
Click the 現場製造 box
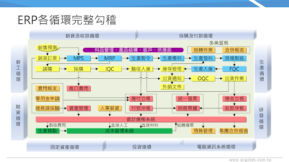tap(234, 58)
